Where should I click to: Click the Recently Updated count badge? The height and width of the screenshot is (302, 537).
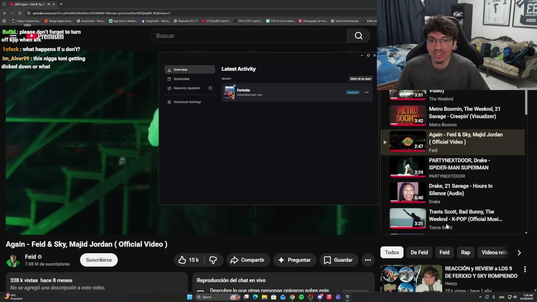click(210, 88)
